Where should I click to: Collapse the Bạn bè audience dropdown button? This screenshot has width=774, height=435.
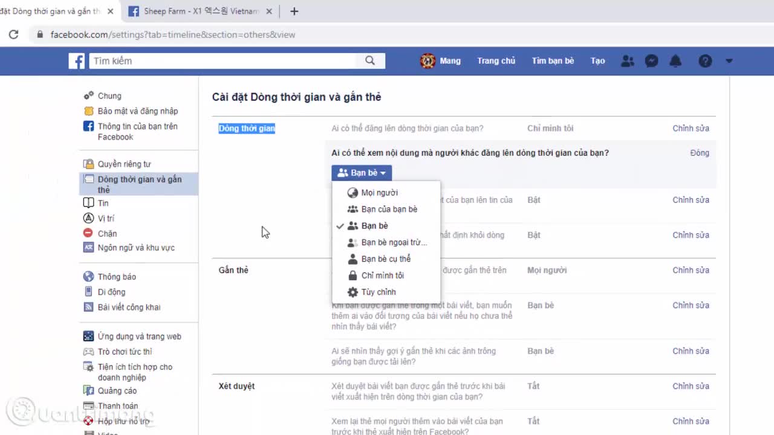coord(362,173)
